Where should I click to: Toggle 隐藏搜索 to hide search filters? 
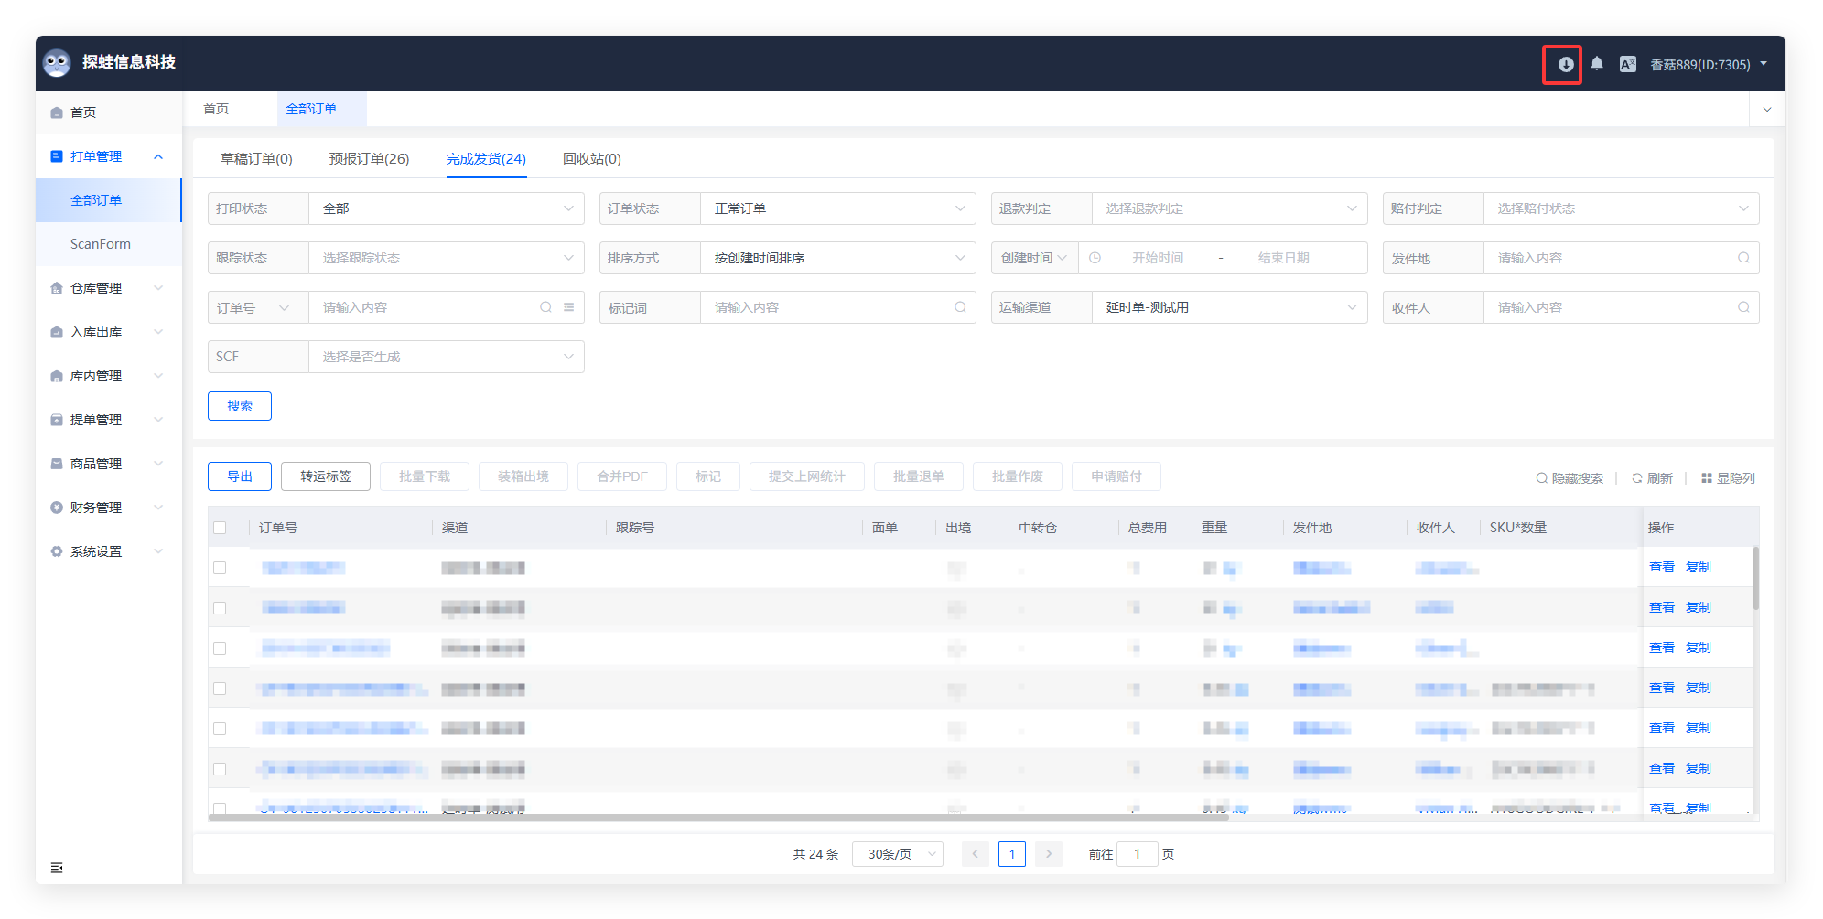pos(1570,478)
